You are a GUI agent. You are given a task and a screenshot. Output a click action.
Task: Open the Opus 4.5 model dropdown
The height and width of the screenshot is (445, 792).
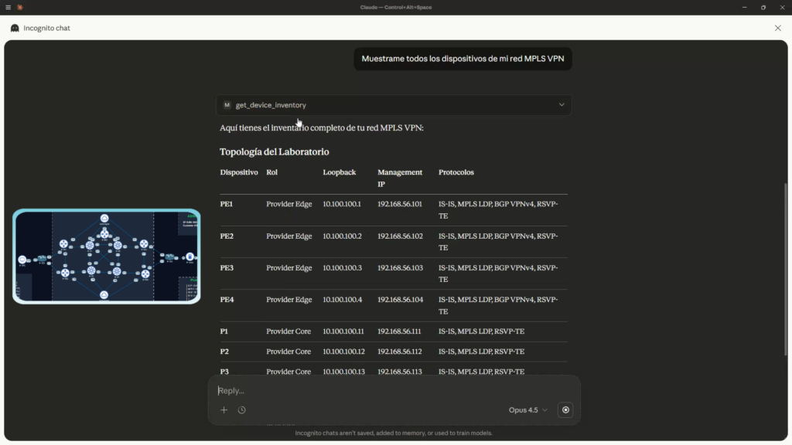(x=527, y=410)
